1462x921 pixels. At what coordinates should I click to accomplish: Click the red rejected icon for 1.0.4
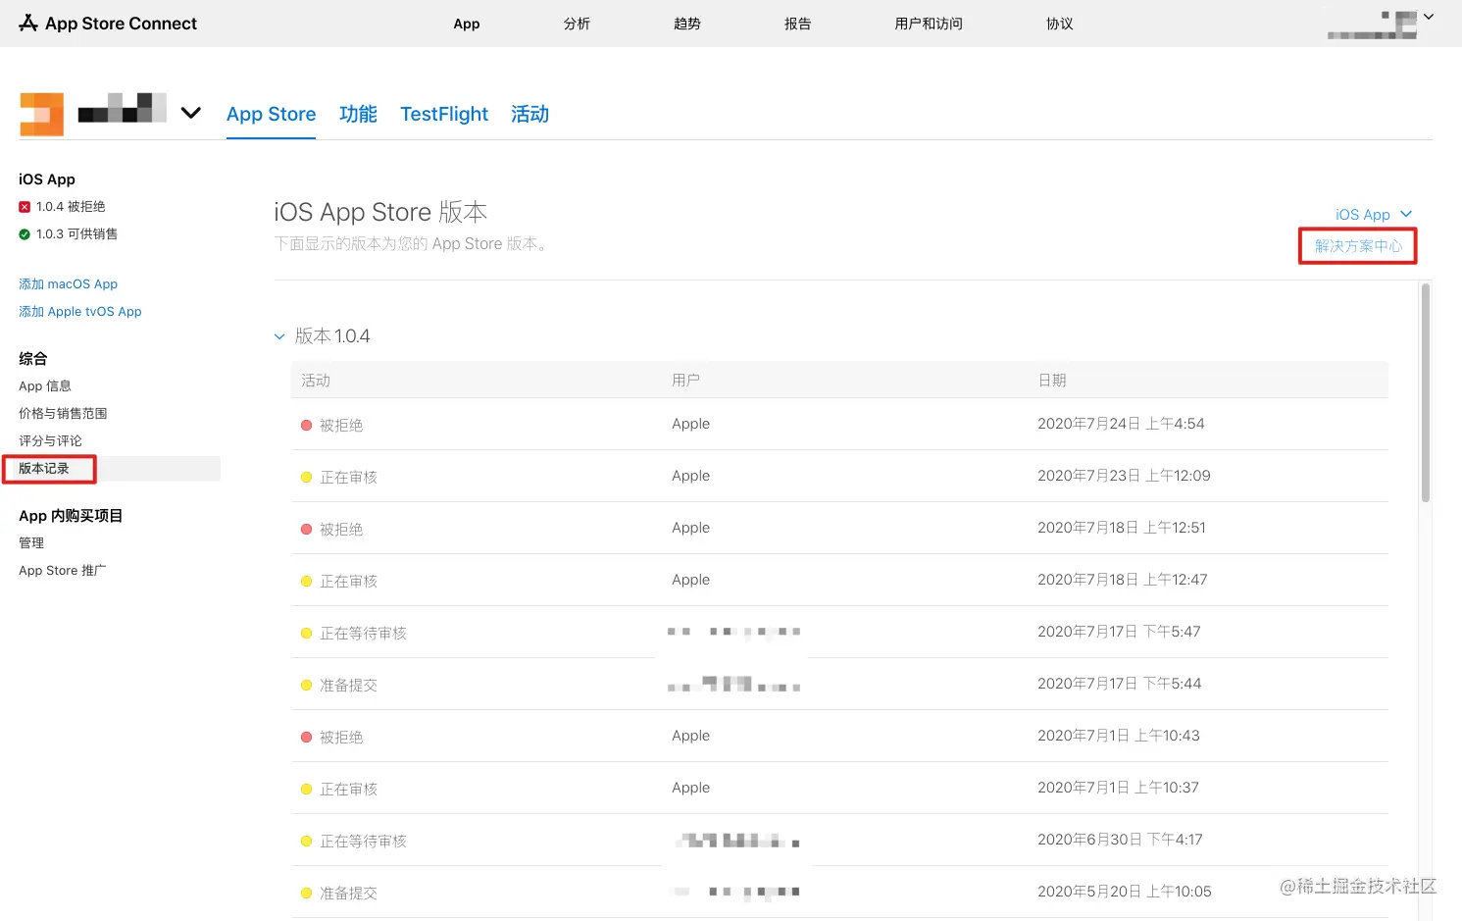tap(25, 207)
